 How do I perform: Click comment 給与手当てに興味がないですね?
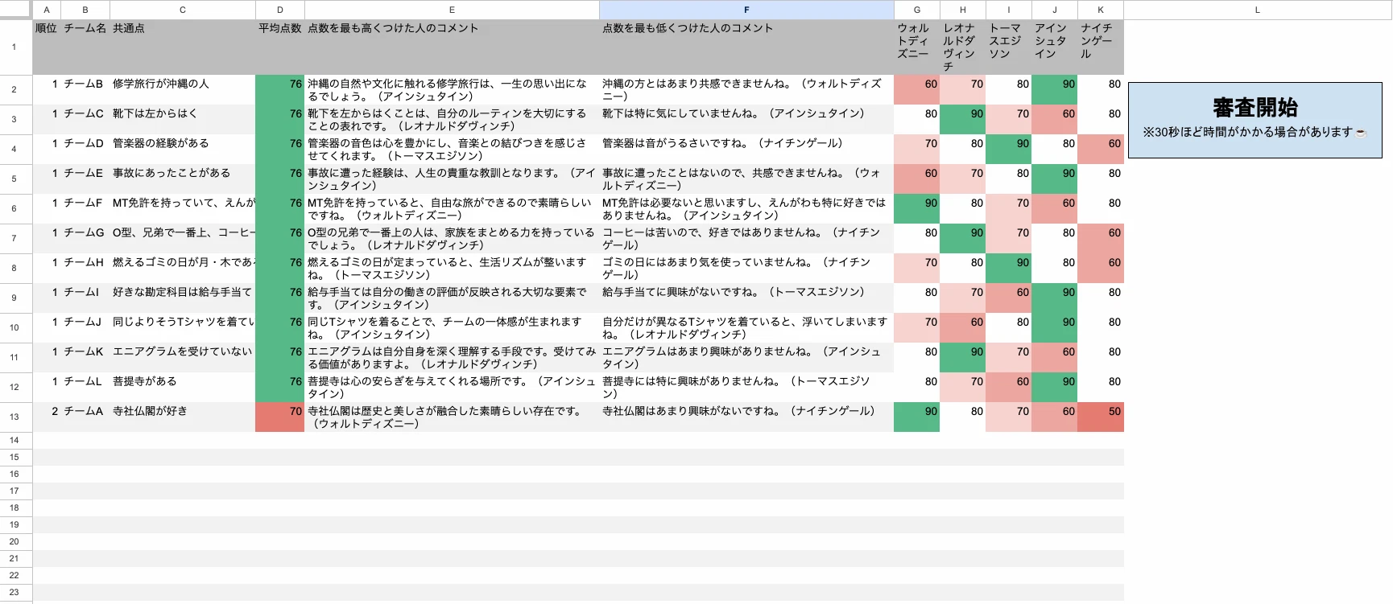(x=746, y=298)
